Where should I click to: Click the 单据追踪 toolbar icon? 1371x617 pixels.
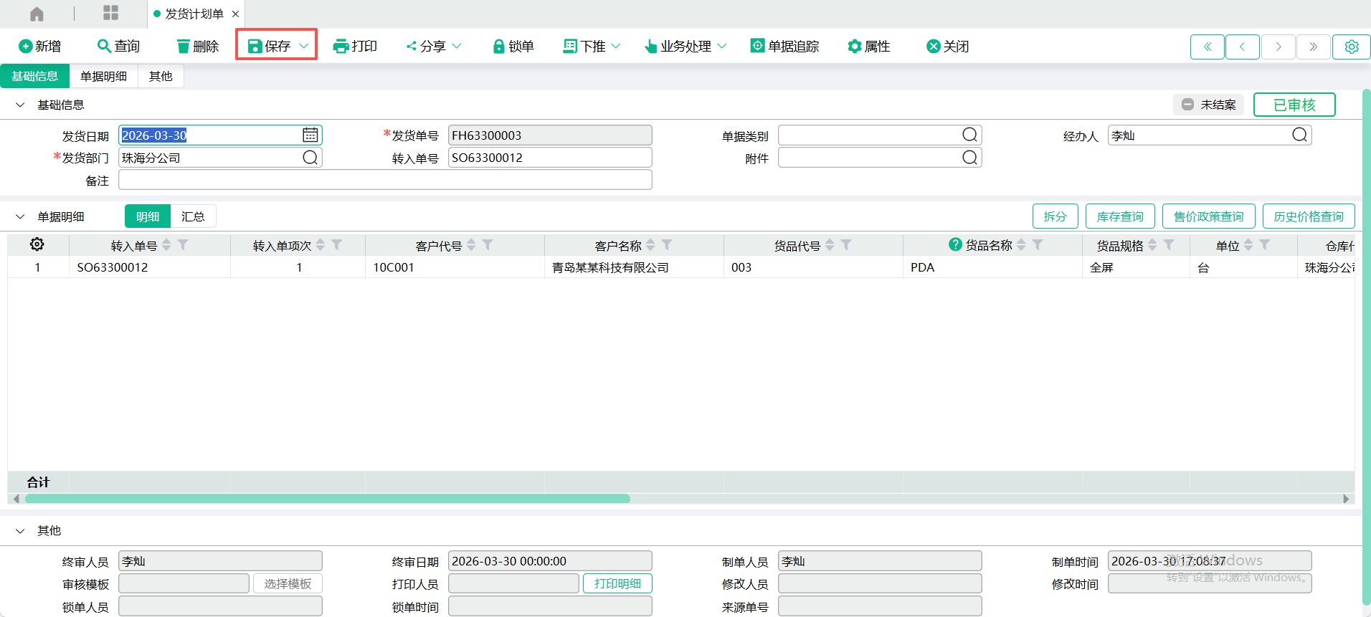pos(757,46)
